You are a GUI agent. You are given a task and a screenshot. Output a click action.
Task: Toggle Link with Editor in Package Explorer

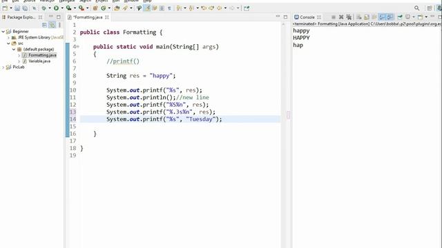pos(52,25)
